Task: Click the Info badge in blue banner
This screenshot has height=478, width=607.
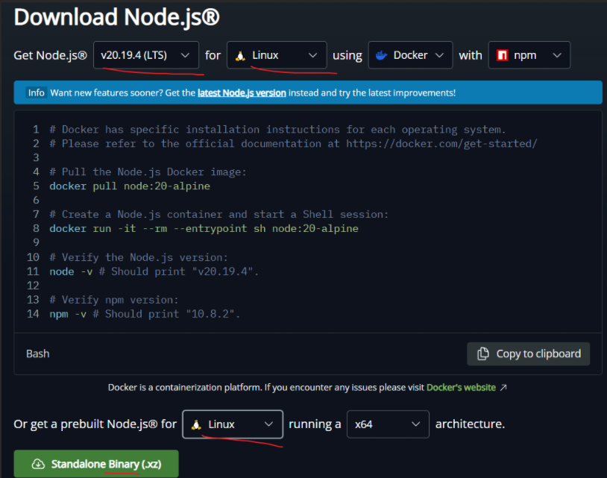Action: click(x=37, y=93)
